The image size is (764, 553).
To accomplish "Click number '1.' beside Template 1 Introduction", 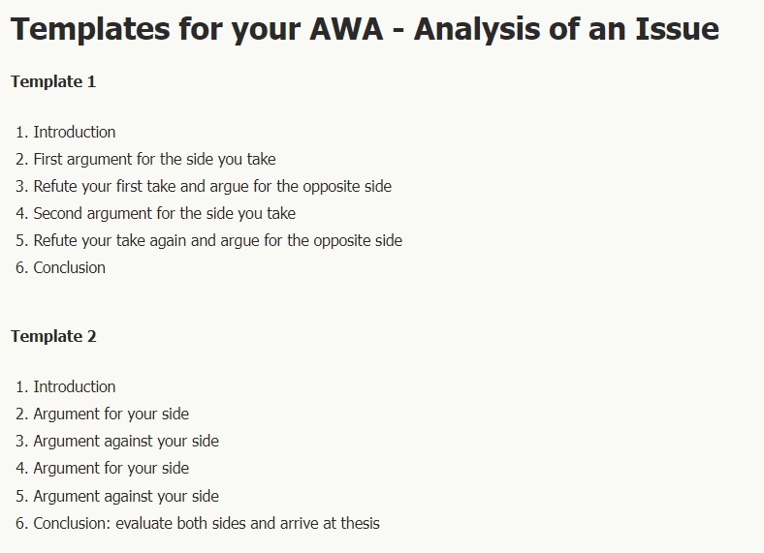I will tap(21, 132).
